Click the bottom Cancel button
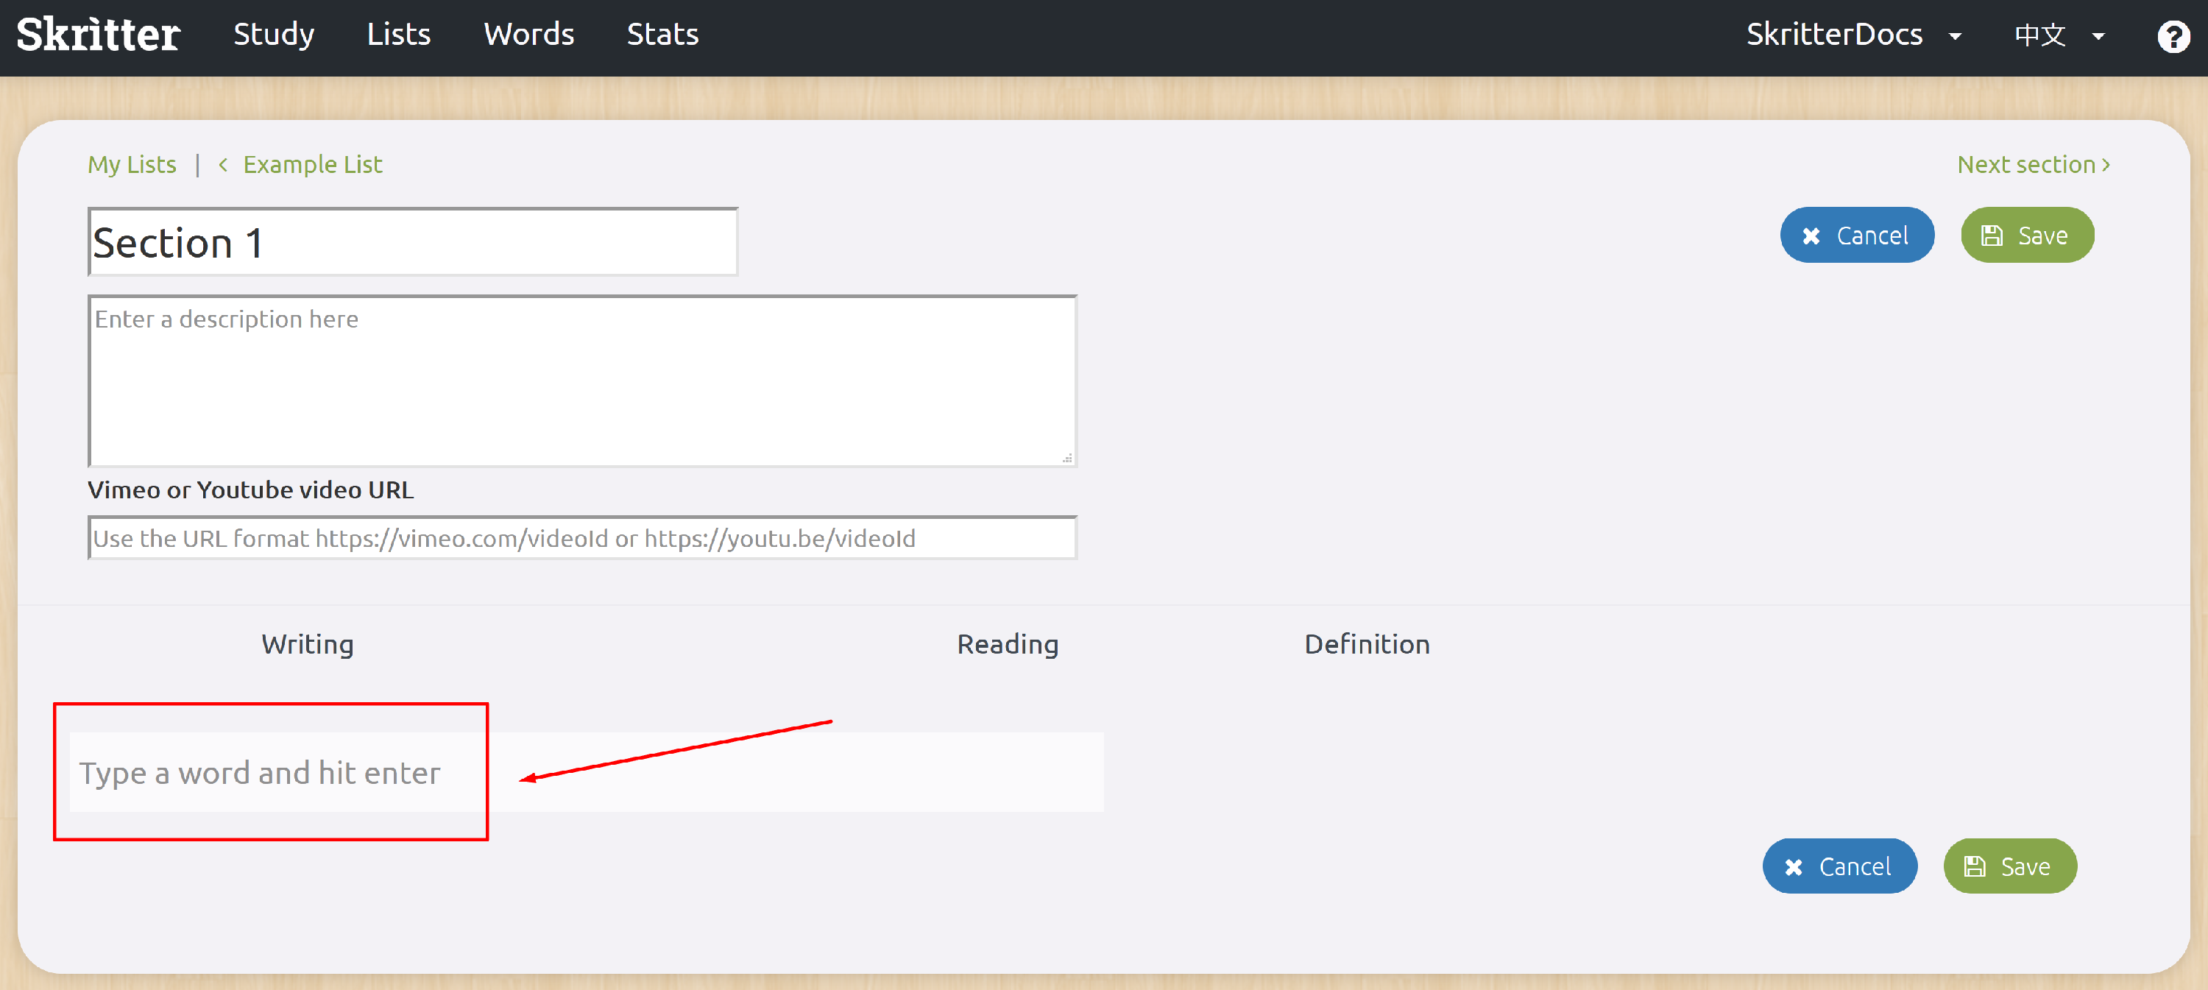This screenshot has width=2208, height=990. (x=1839, y=866)
